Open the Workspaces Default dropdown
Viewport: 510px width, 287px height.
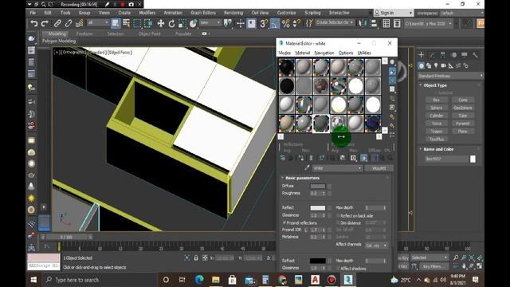(x=462, y=13)
